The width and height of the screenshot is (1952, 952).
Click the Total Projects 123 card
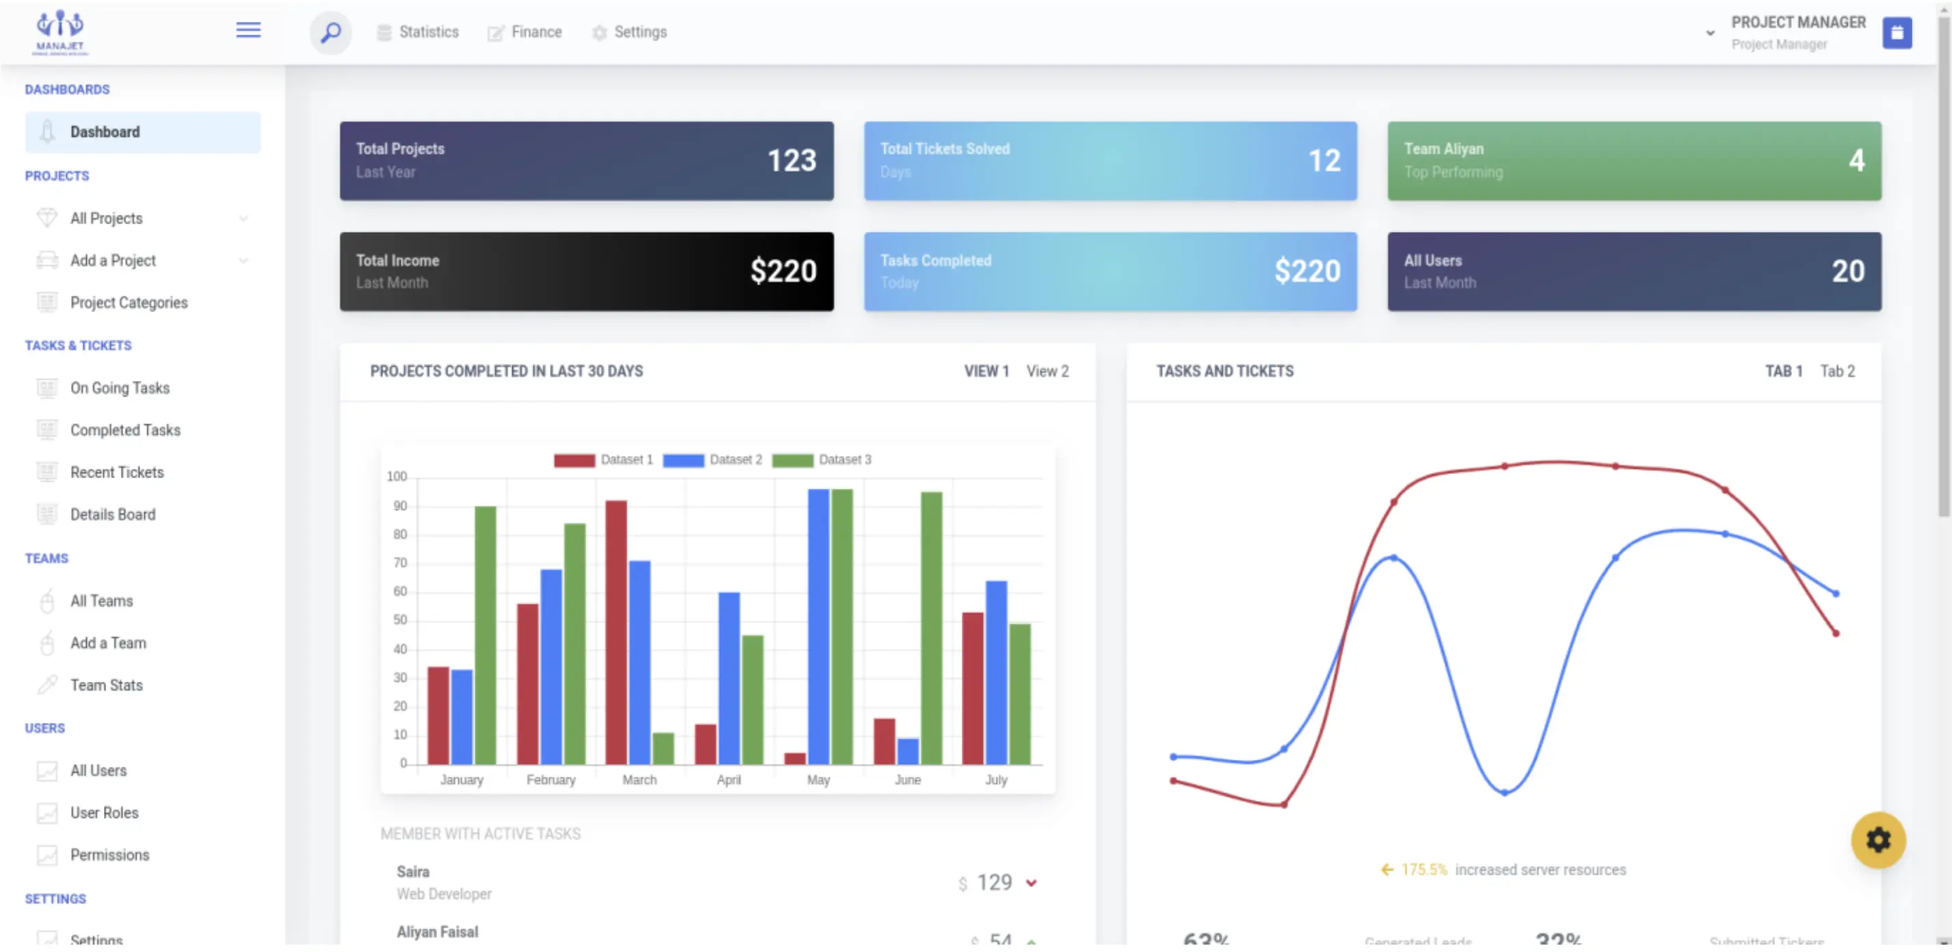[587, 161]
